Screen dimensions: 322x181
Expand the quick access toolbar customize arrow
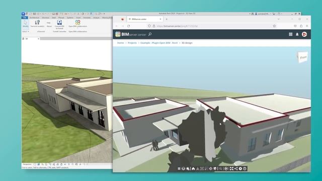pos(104,14)
